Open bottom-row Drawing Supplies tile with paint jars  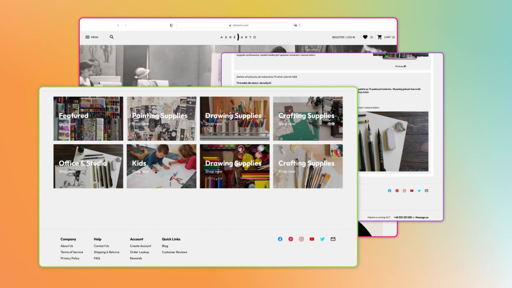[235, 166]
